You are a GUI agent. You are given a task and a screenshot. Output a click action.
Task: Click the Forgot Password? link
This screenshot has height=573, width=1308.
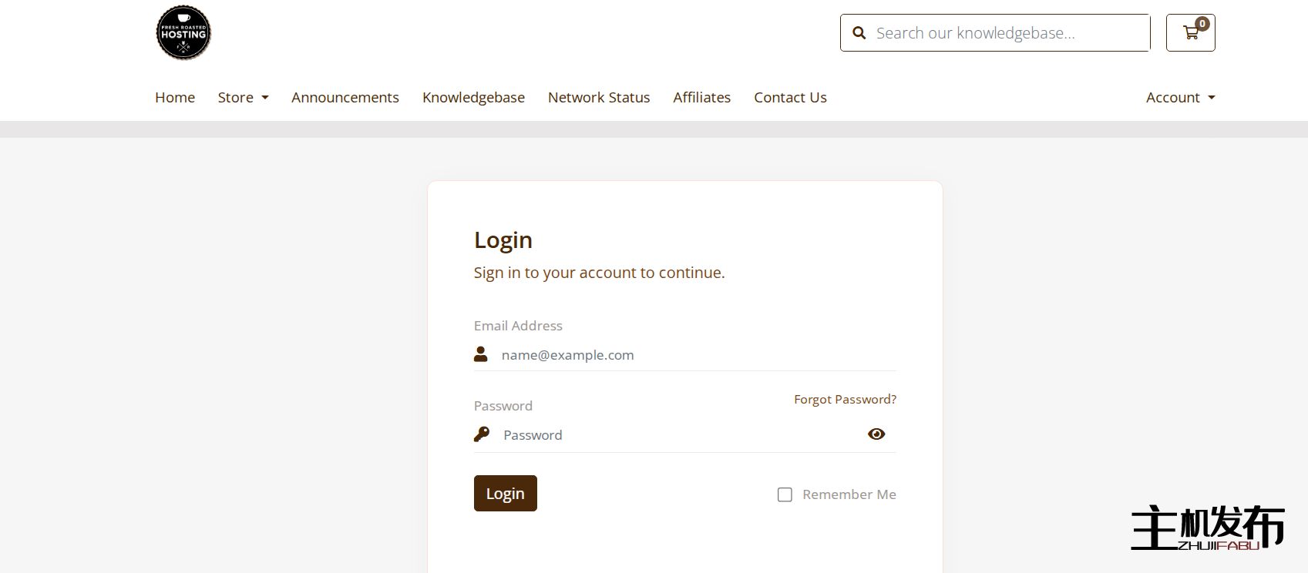pos(845,400)
